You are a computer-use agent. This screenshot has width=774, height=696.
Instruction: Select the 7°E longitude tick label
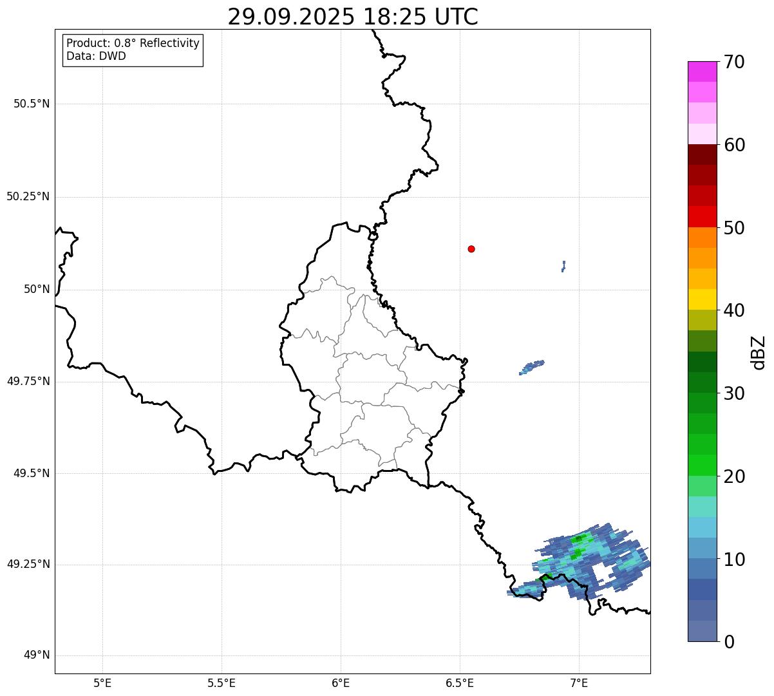pos(579,682)
